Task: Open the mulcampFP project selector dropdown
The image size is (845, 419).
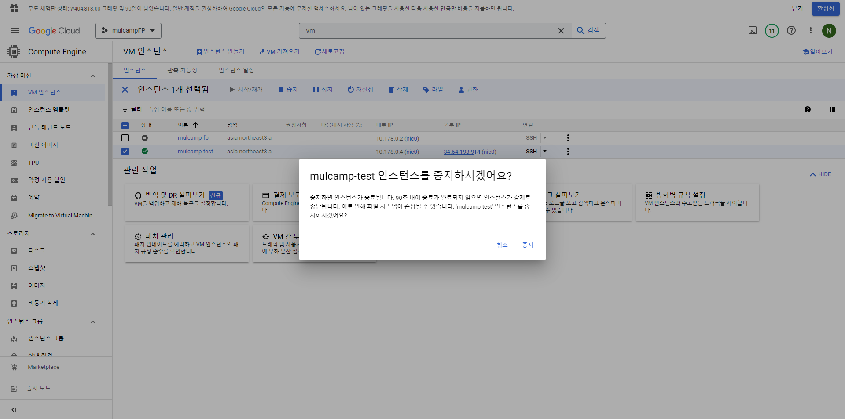Action: click(x=128, y=30)
